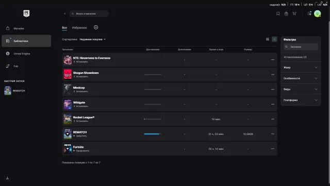The width and height of the screenshot is (330, 186).
Task: Open the gift redeem icon
Action: pyautogui.click(x=286, y=14)
